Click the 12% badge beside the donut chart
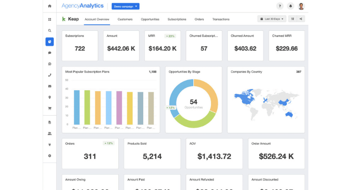 (x=171, y=108)
